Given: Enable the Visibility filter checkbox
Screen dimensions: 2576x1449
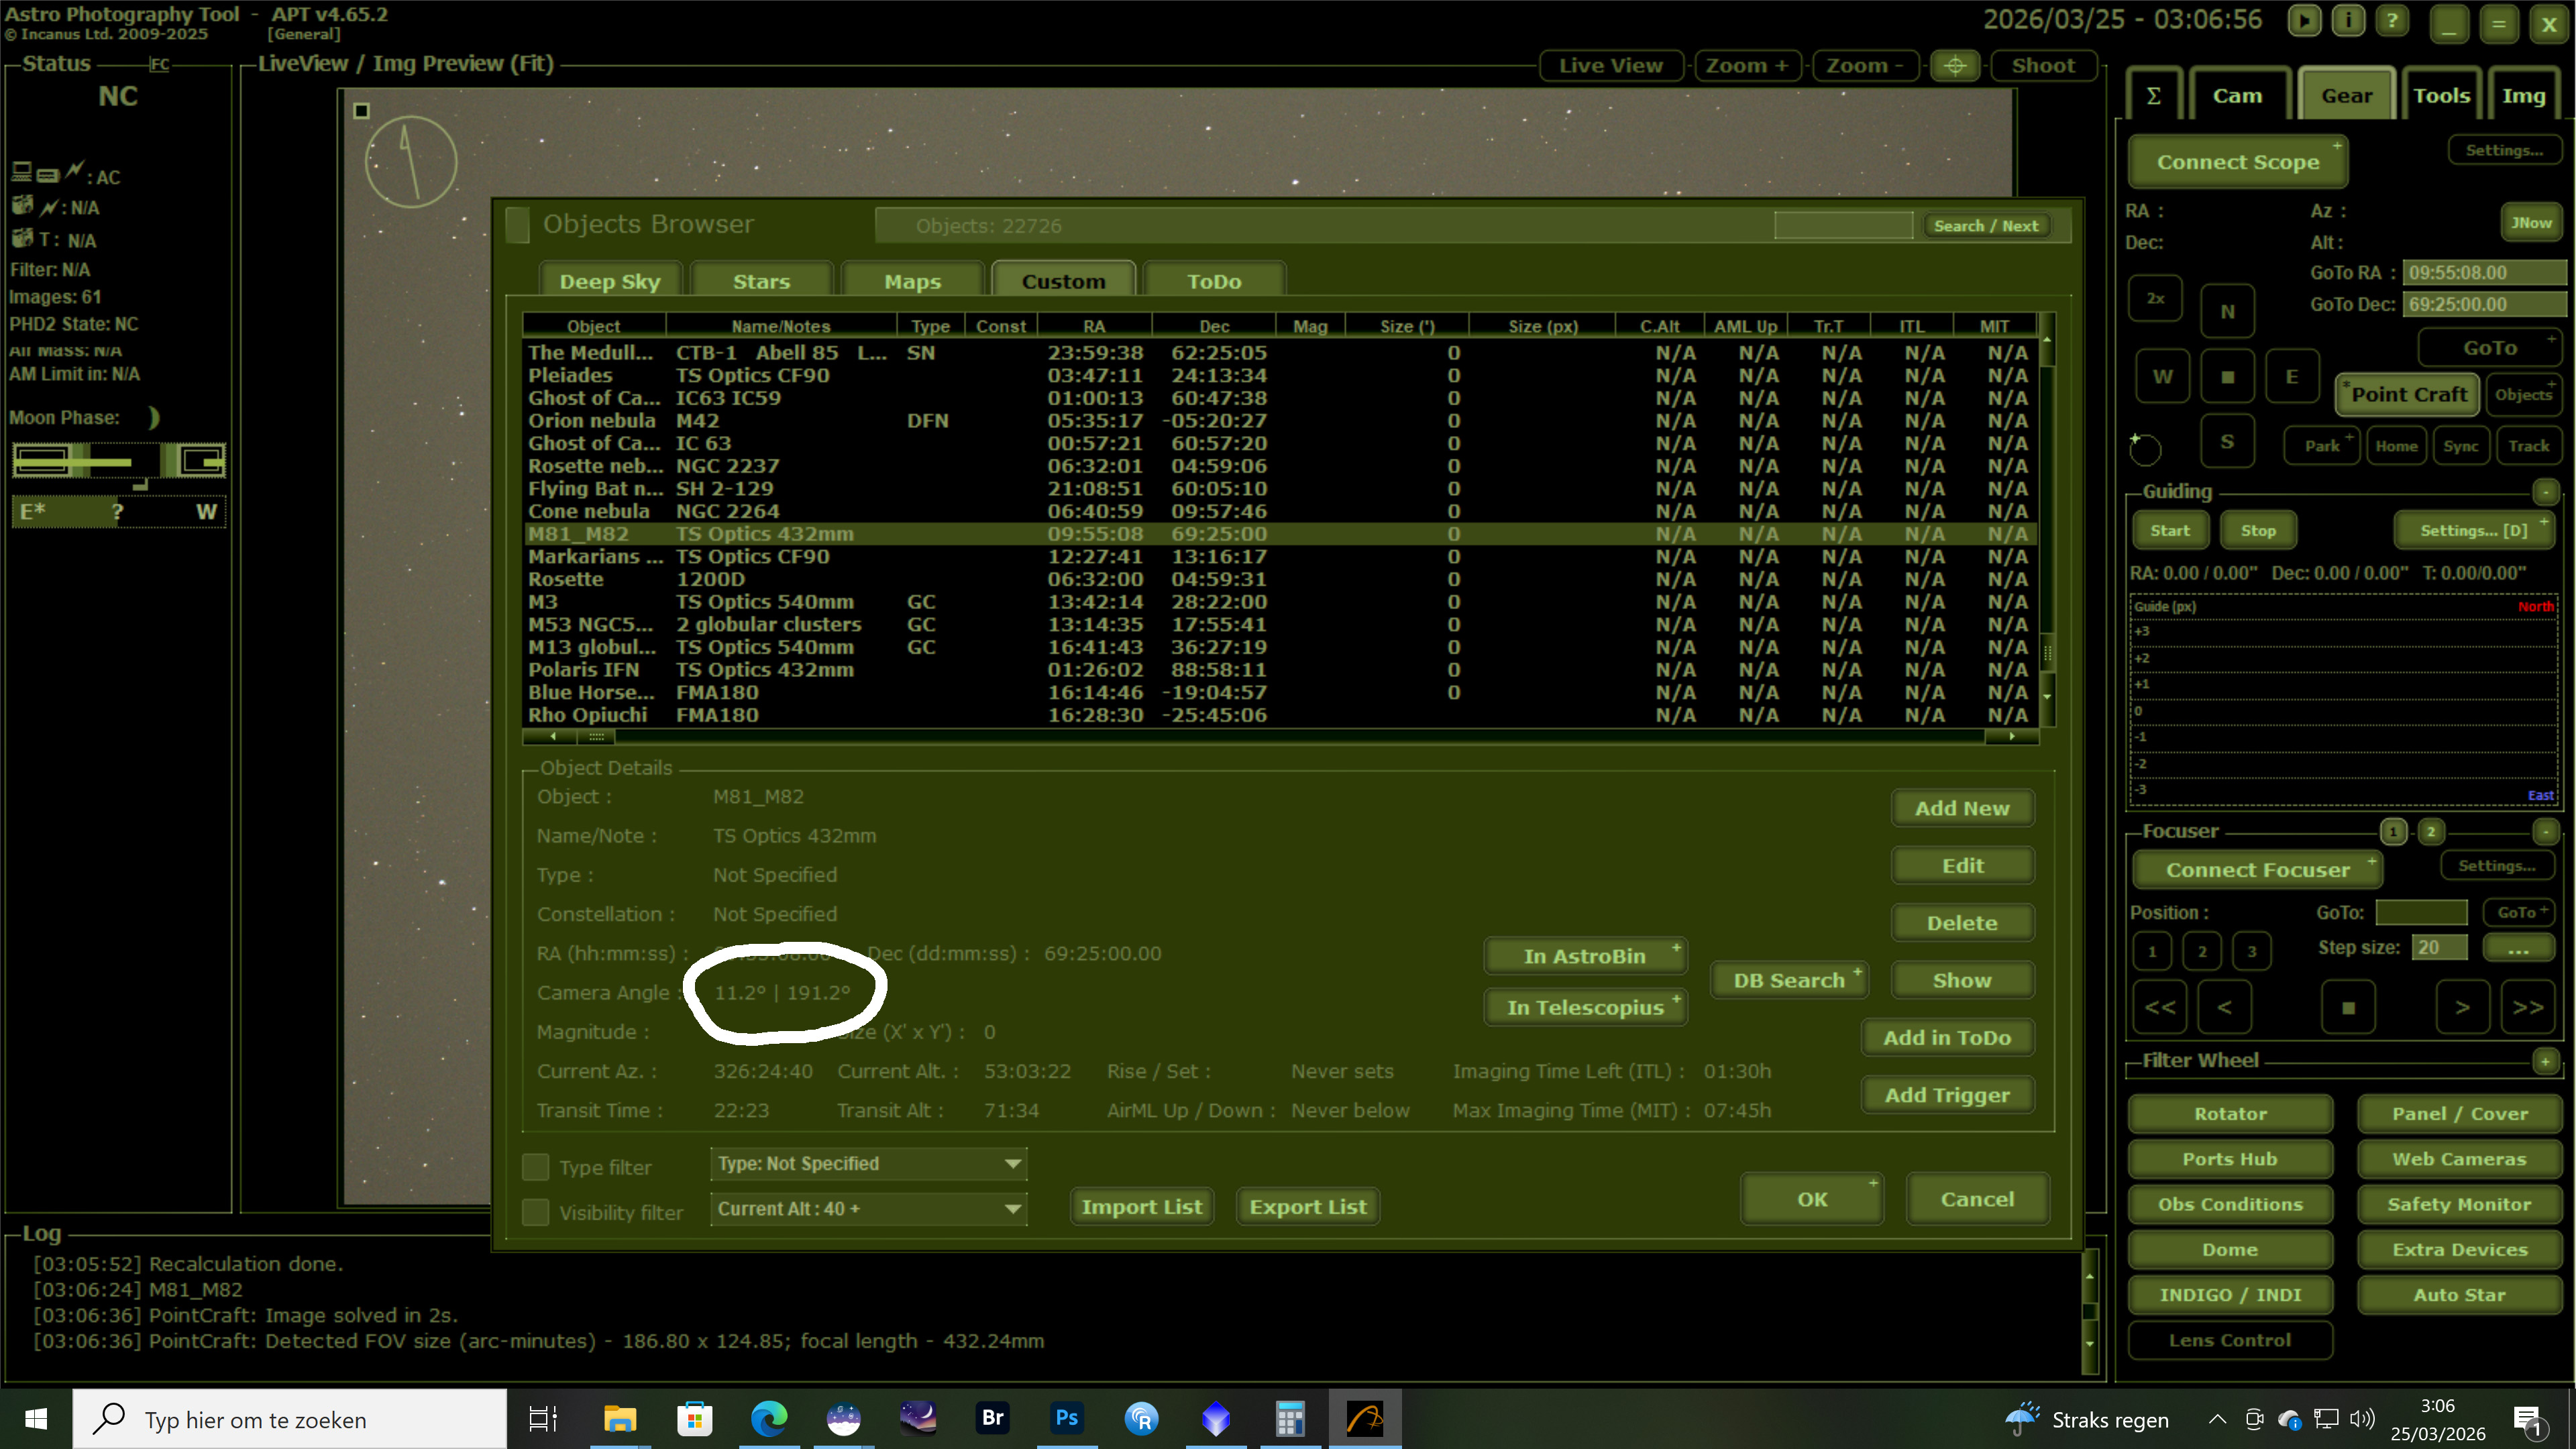Looking at the screenshot, I should (x=536, y=1212).
